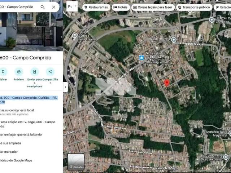Click 'corrigir este local' option
The width and height of the screenshot is (231, 173).
coord(17,110)
